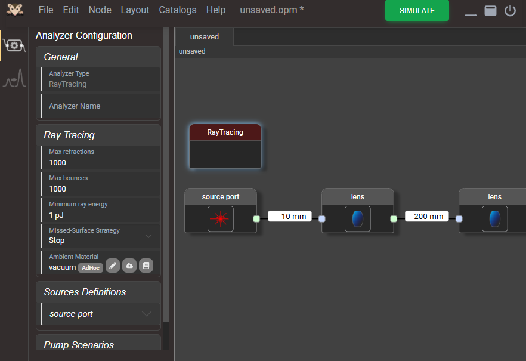Click the pencil edit icon for ambient material

click(113, 266)
